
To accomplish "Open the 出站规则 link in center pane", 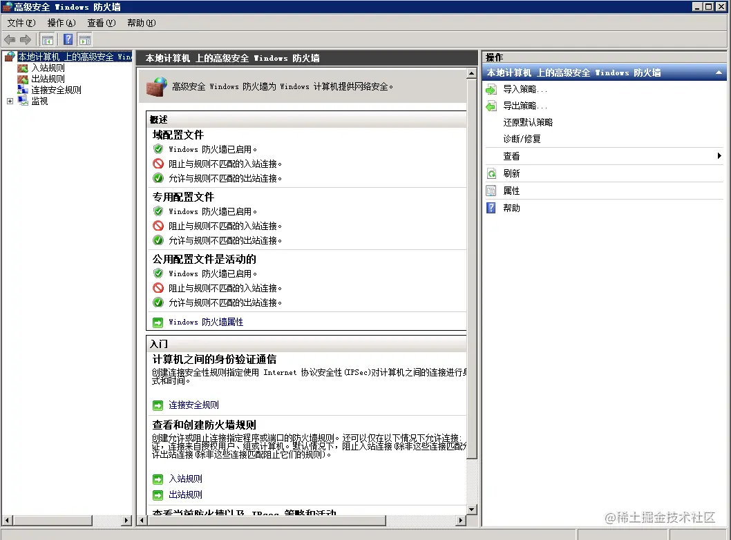I will point(185,495).
